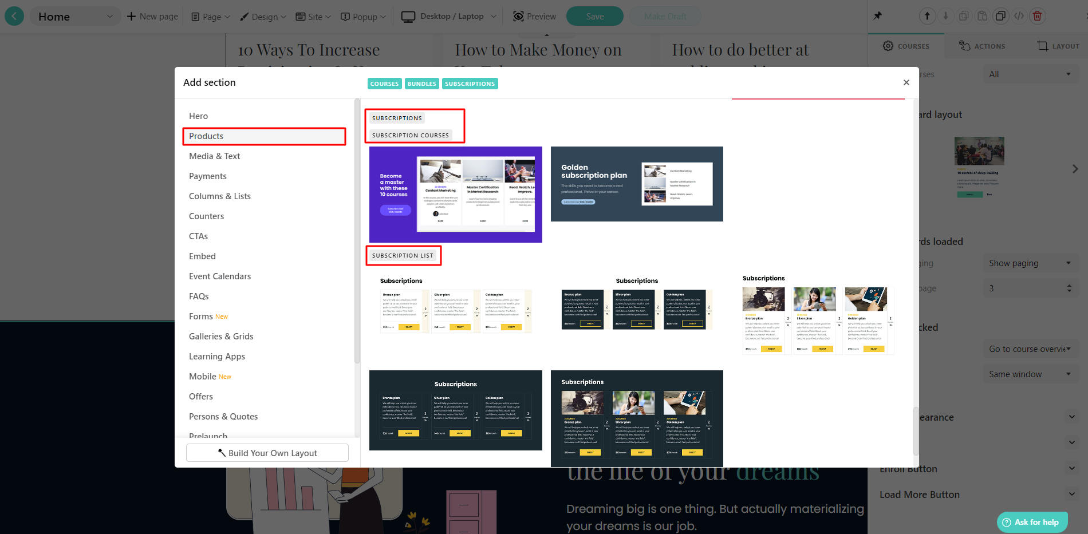
Task: Duplicate the section using copy icon
Action: pyautogui.click(x=1000, y=16)
